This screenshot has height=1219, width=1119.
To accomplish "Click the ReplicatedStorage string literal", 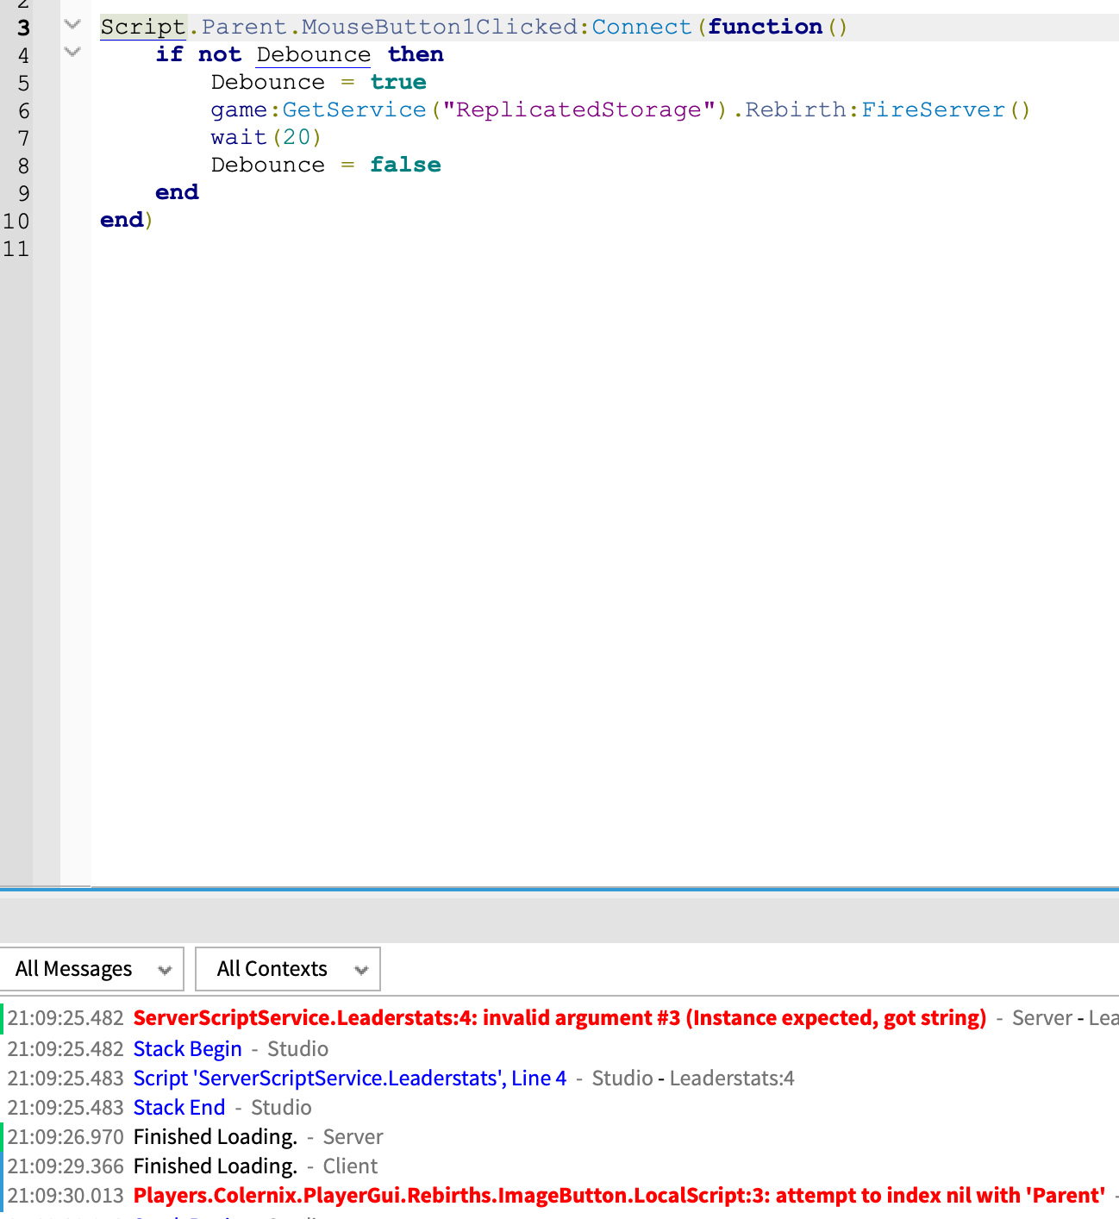I will point(577,109).
